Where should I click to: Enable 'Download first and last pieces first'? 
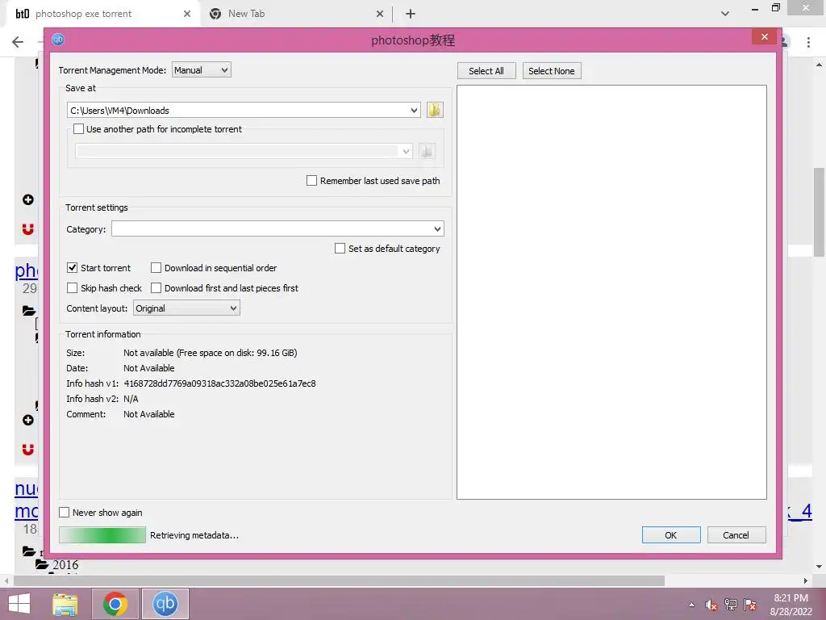pyautogui.click(x=156, y=288)
